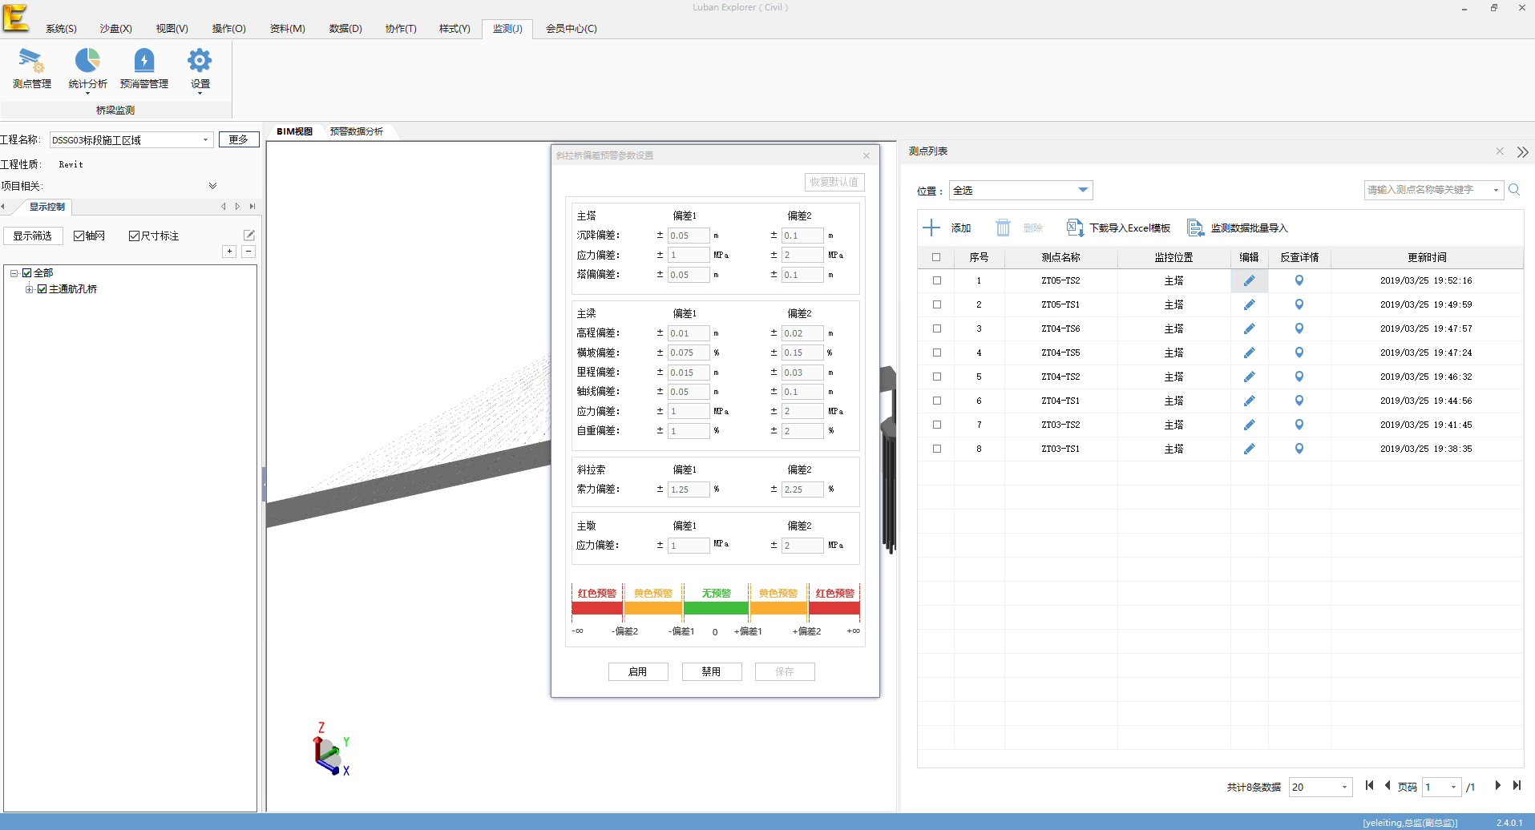Image resolution: width=1535 pixels, height=830 pixels.
Task: Check the box for row 8 ZT03-TS1
Action: pos(936,449)
